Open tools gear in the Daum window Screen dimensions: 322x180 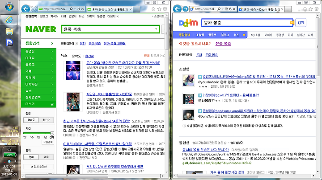tap(317, 9)
